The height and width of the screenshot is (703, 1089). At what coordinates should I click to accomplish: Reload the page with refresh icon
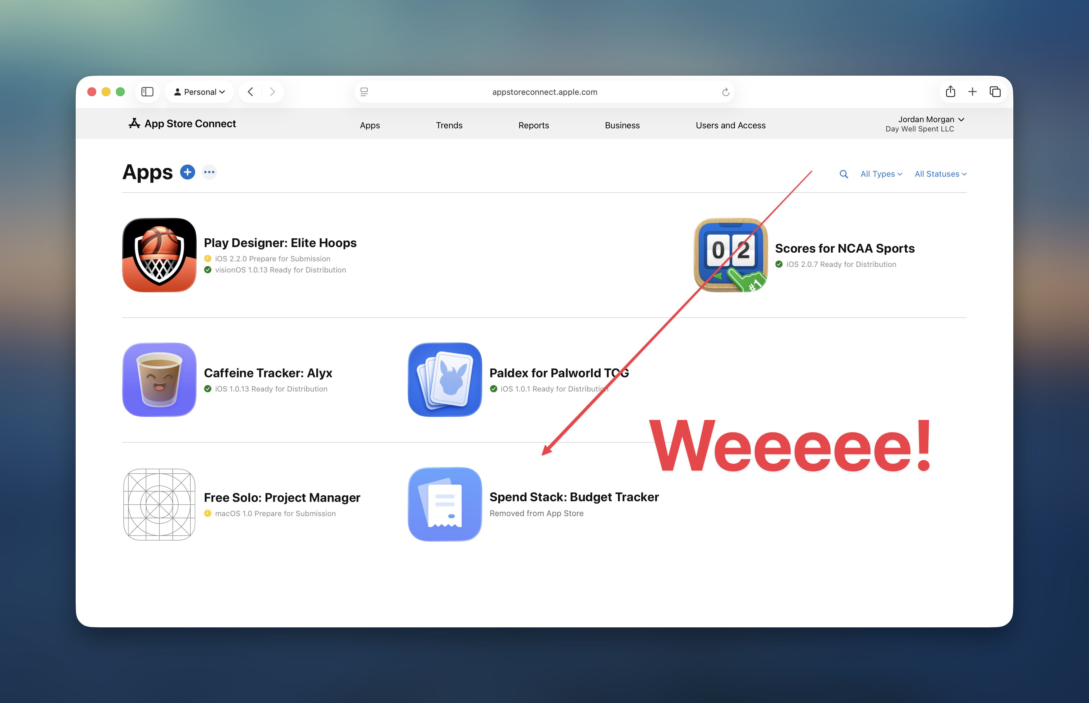726,92
